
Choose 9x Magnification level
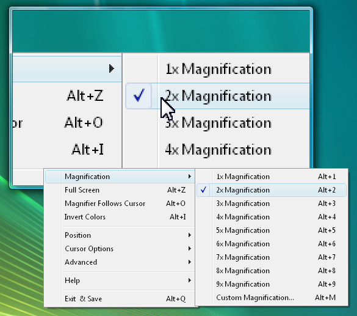(x=272, y=284)
